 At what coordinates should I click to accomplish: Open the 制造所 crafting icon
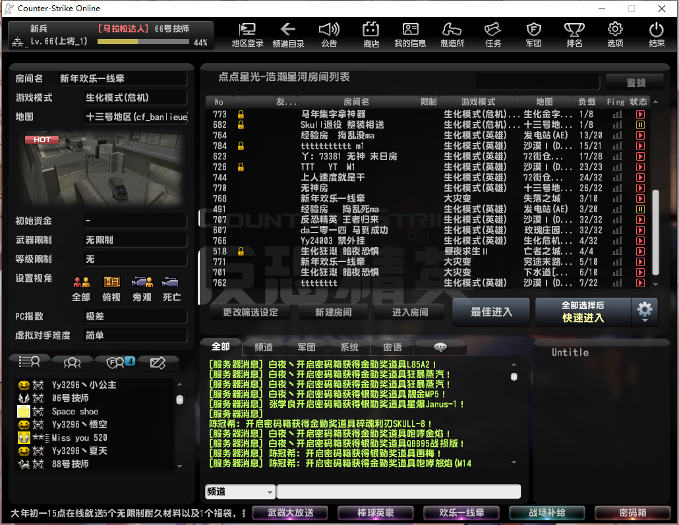point(452,35)
